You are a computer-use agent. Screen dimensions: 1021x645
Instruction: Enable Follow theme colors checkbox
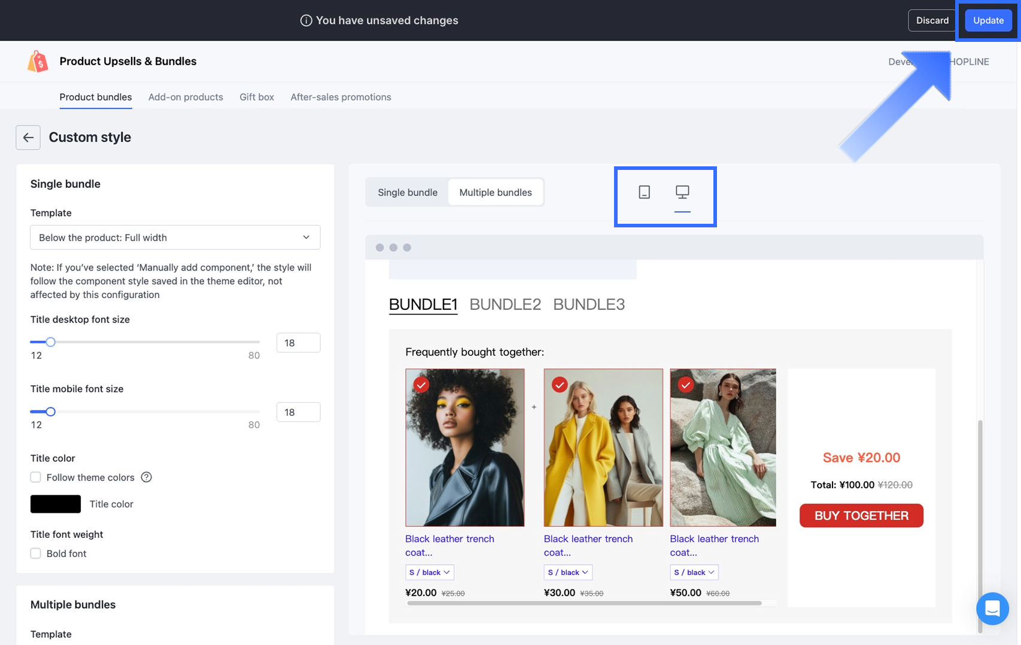36,477
